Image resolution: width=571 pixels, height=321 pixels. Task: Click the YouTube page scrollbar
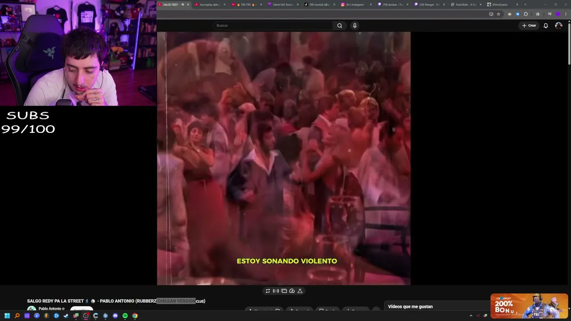coord(569,45)
